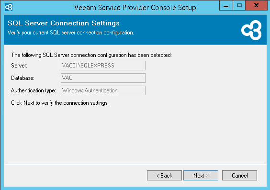
Task: Close the setup window
Action: tap(256, 6)
